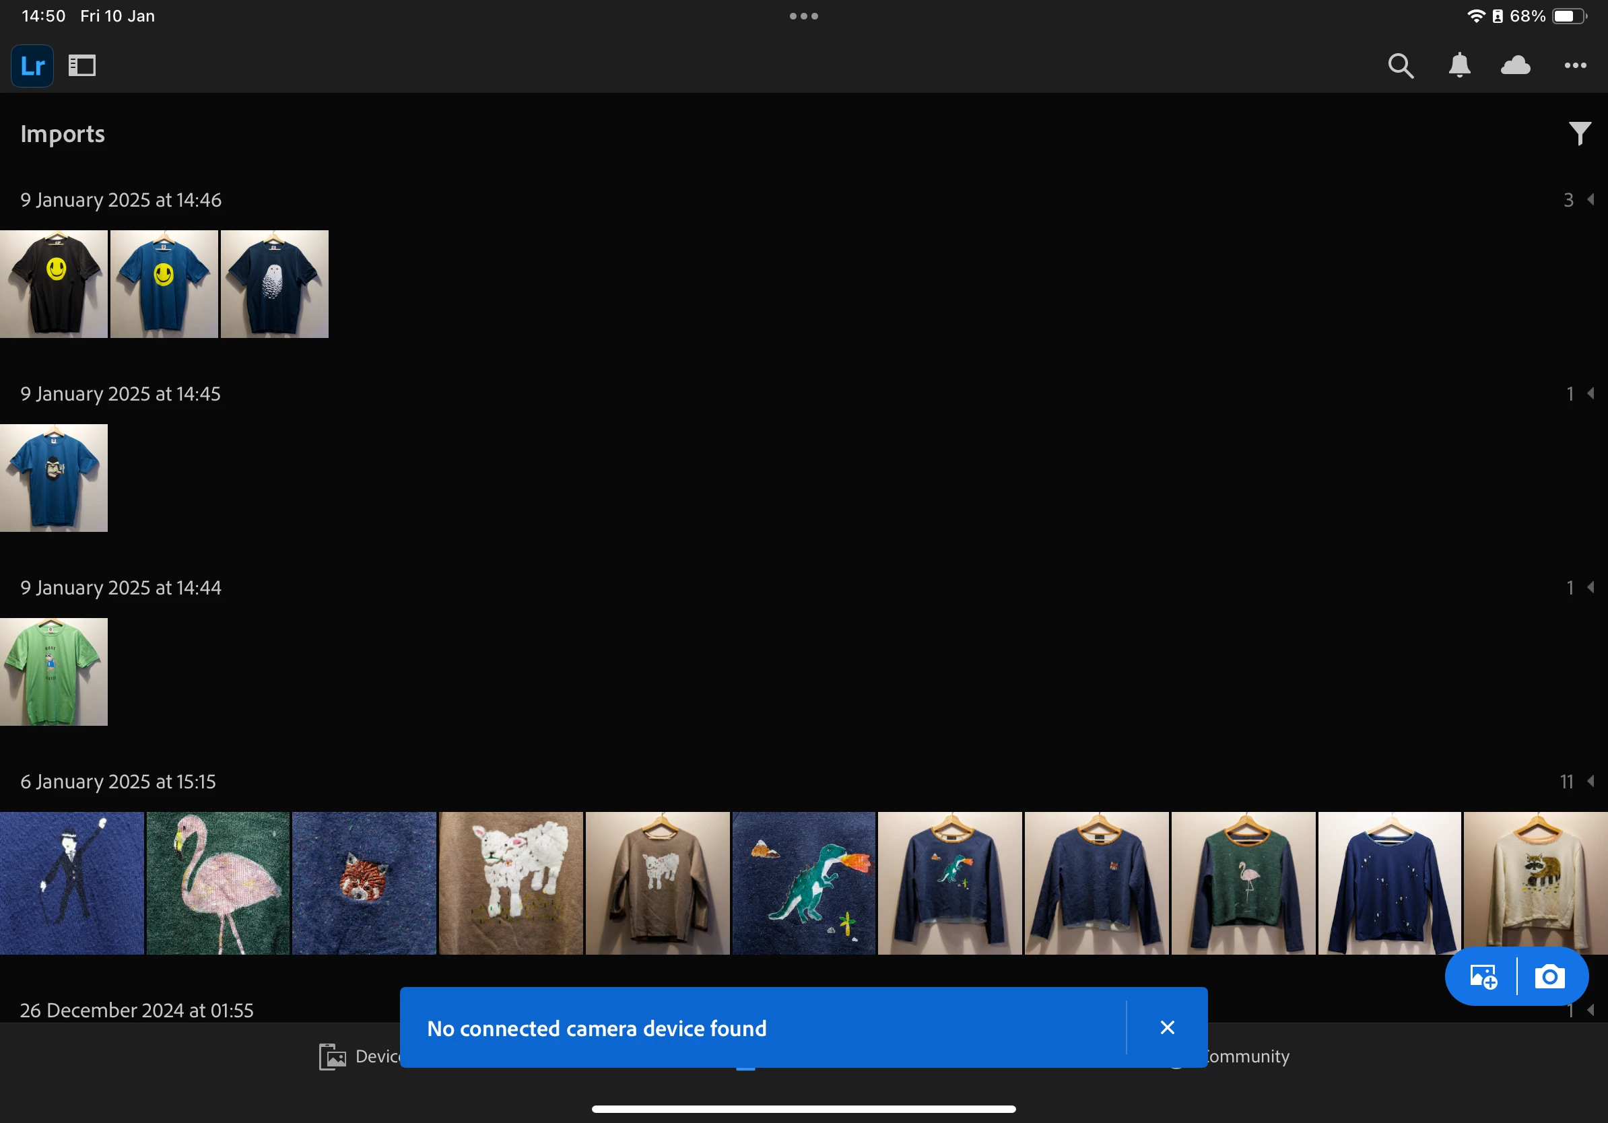Collapse the 9 January 14:46 import group
This screenshot has height=1123, width=1608.
tap(1590, 199)
